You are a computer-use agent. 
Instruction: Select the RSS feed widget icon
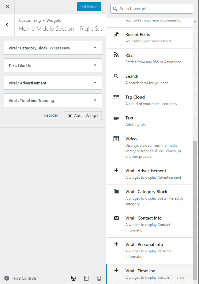[116, 55]
